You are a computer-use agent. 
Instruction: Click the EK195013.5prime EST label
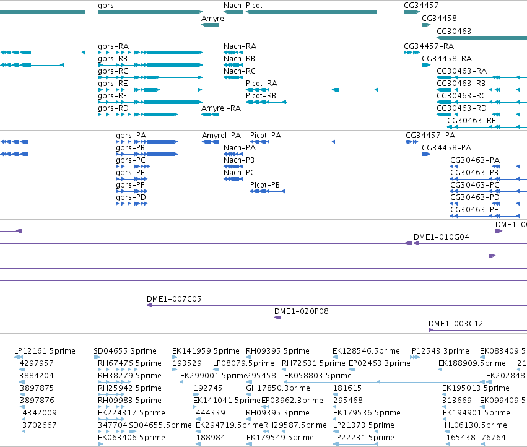pos(476,388)
